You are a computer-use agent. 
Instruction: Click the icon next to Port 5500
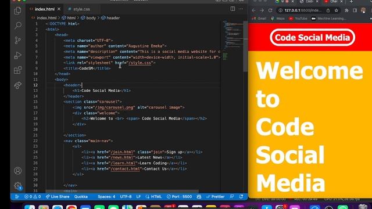[199, 197]
